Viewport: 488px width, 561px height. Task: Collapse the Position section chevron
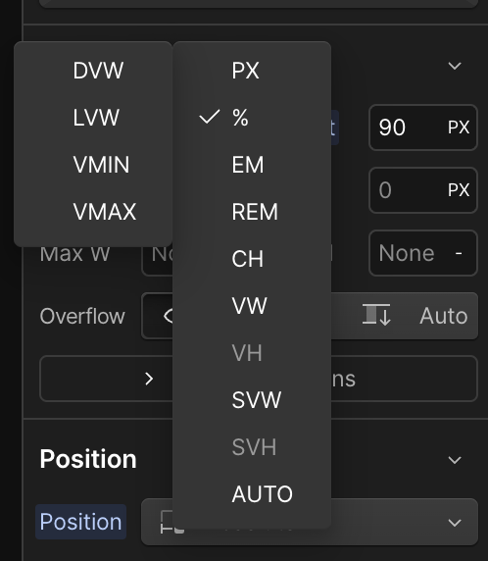tap(455, 460)
